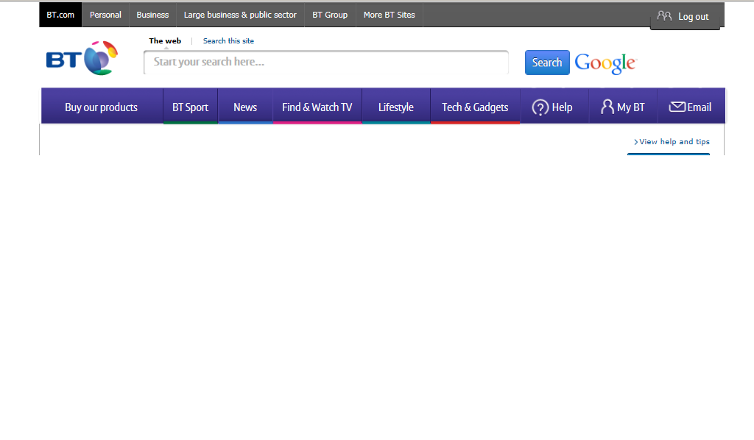The image size is (754, 440).
Task: Click the Log out people icon
Action: click(x=664, y=16)
